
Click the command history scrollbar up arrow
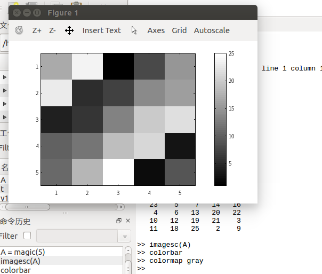tap(128, 250)
